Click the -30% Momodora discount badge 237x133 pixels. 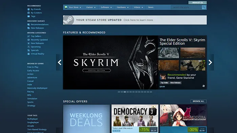193,130
